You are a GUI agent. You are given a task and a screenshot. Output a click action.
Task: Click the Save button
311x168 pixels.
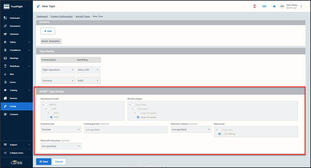click(x=43, y=162)
